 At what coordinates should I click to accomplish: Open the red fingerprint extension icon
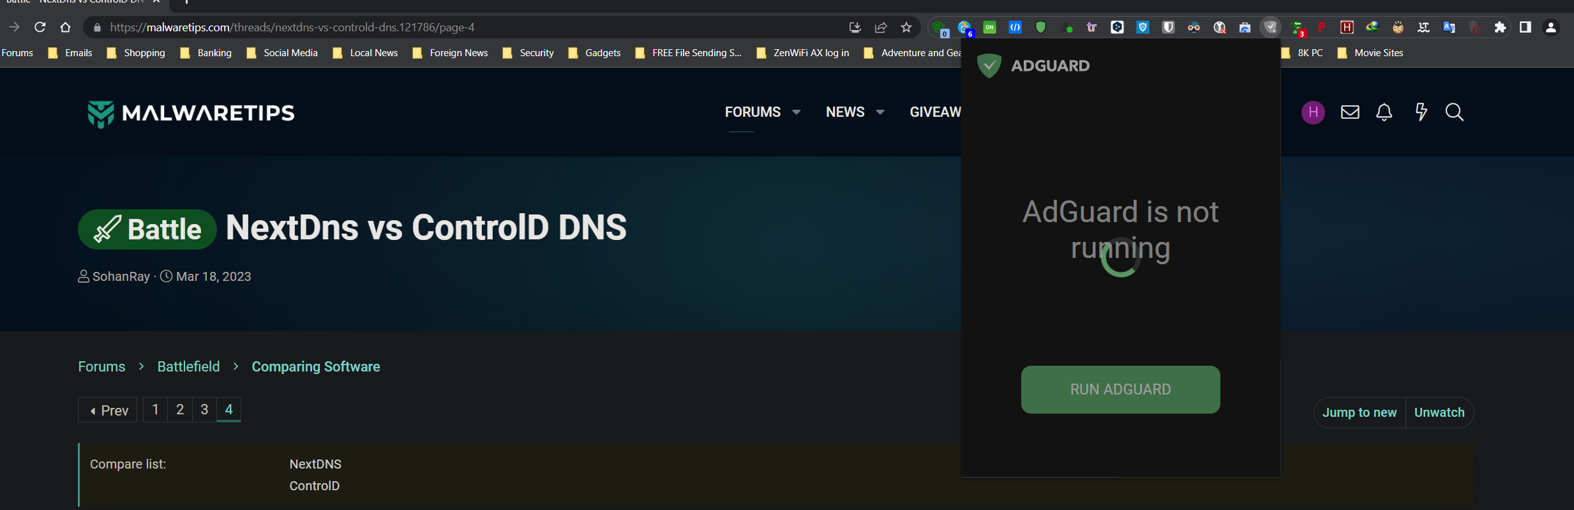pos(1474,27)
